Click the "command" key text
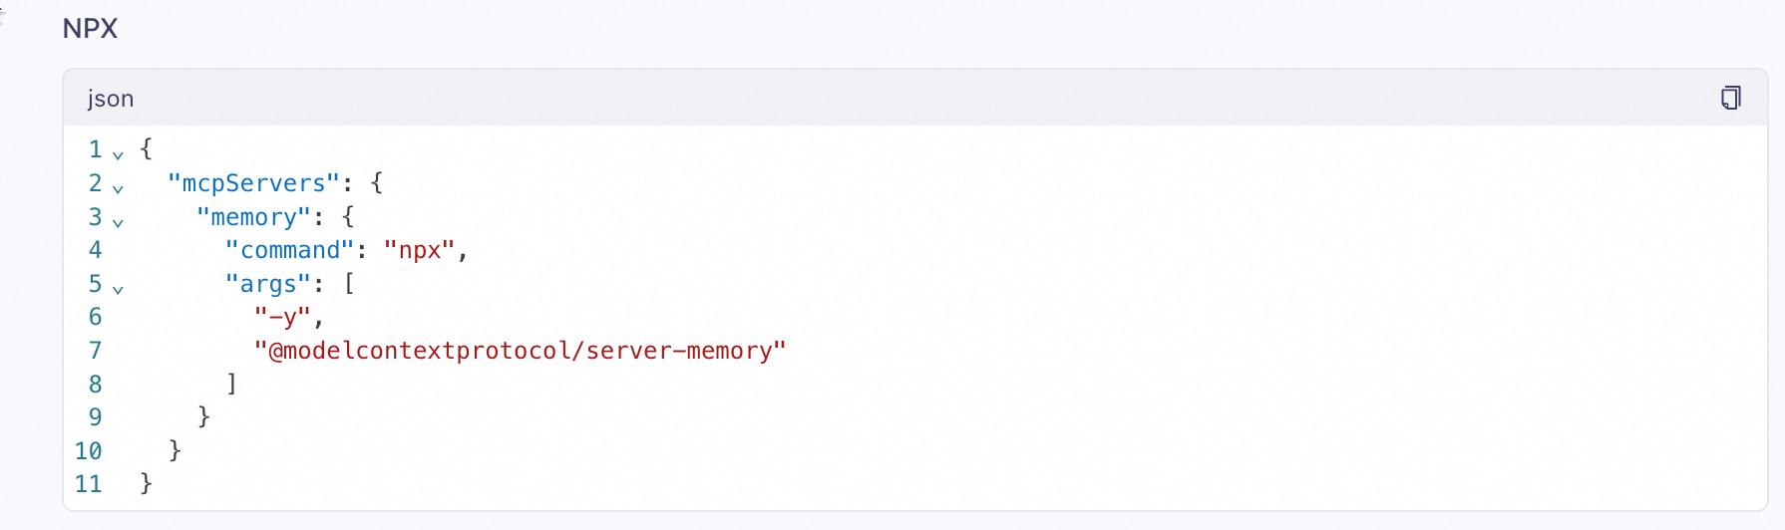This screenshot has height=530, width=1785. pos(290,250)
